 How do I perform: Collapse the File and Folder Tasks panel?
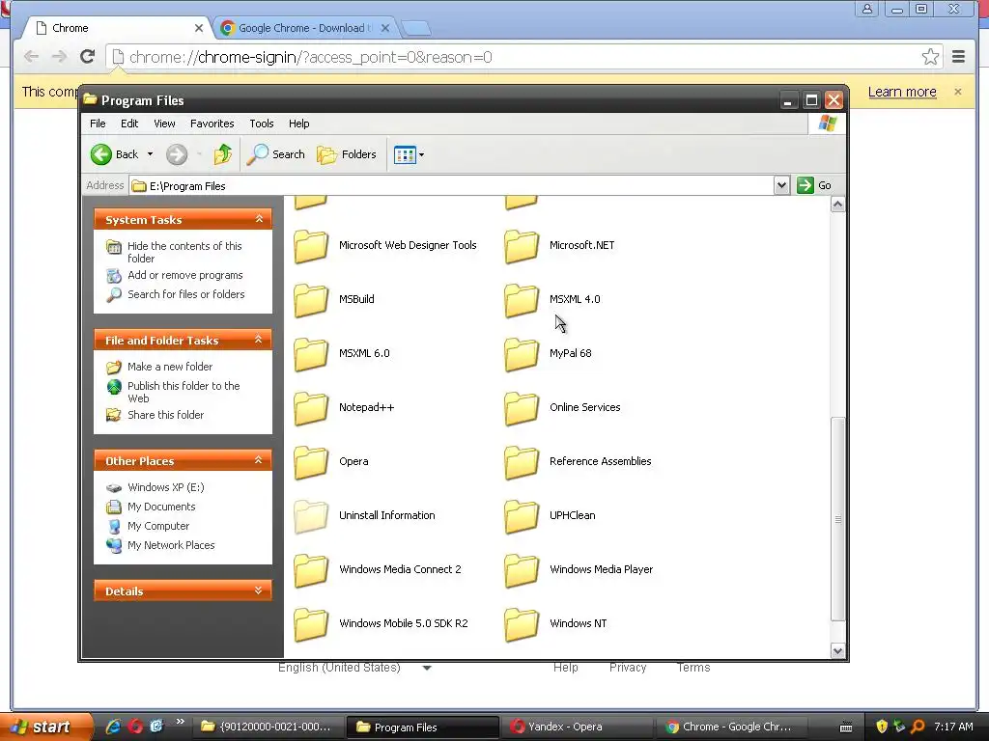[259, 340]
